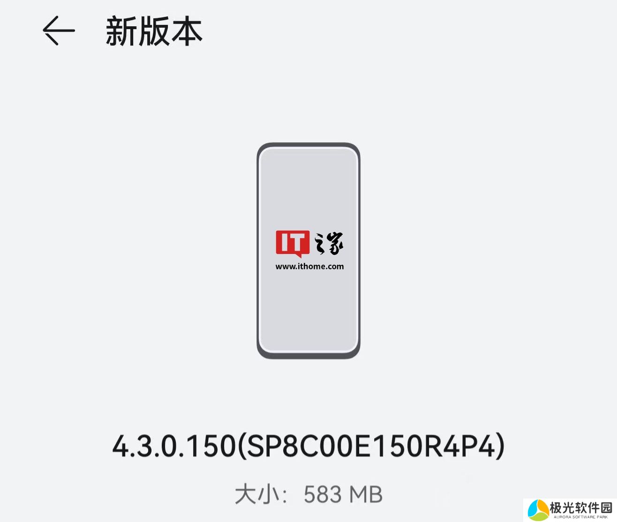Click the AURORA SOFTWARE PARK caption
Image resolution: width=617 pixels, height=522 pixels.
581,517
